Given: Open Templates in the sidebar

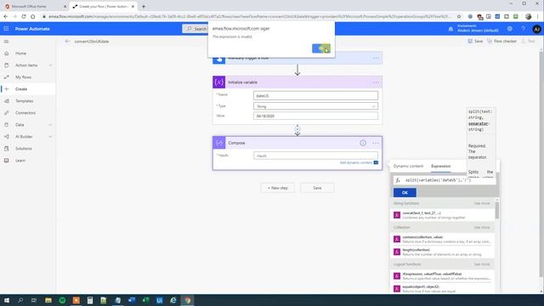Looking at the screenshot, I should pyautogui.click(x=25, y=101).
